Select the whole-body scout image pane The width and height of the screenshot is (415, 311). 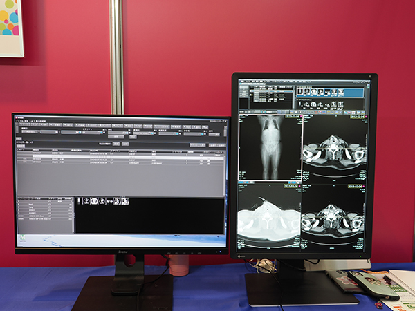(x=270, y=147)
